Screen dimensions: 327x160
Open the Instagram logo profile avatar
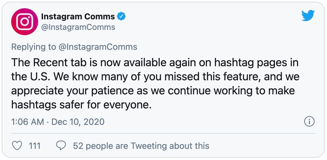click(24, 21)
